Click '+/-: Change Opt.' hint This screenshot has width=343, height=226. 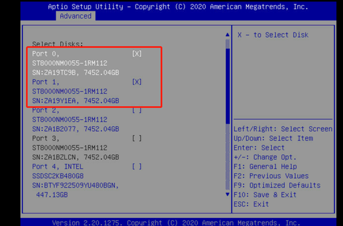click(x=265, y=157)
